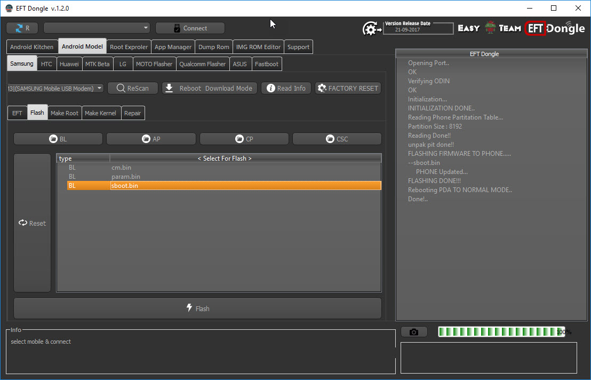Select the Flash sub-tab
The width and height of the screenshot is (591, 380).
click(x=37, y=112)
